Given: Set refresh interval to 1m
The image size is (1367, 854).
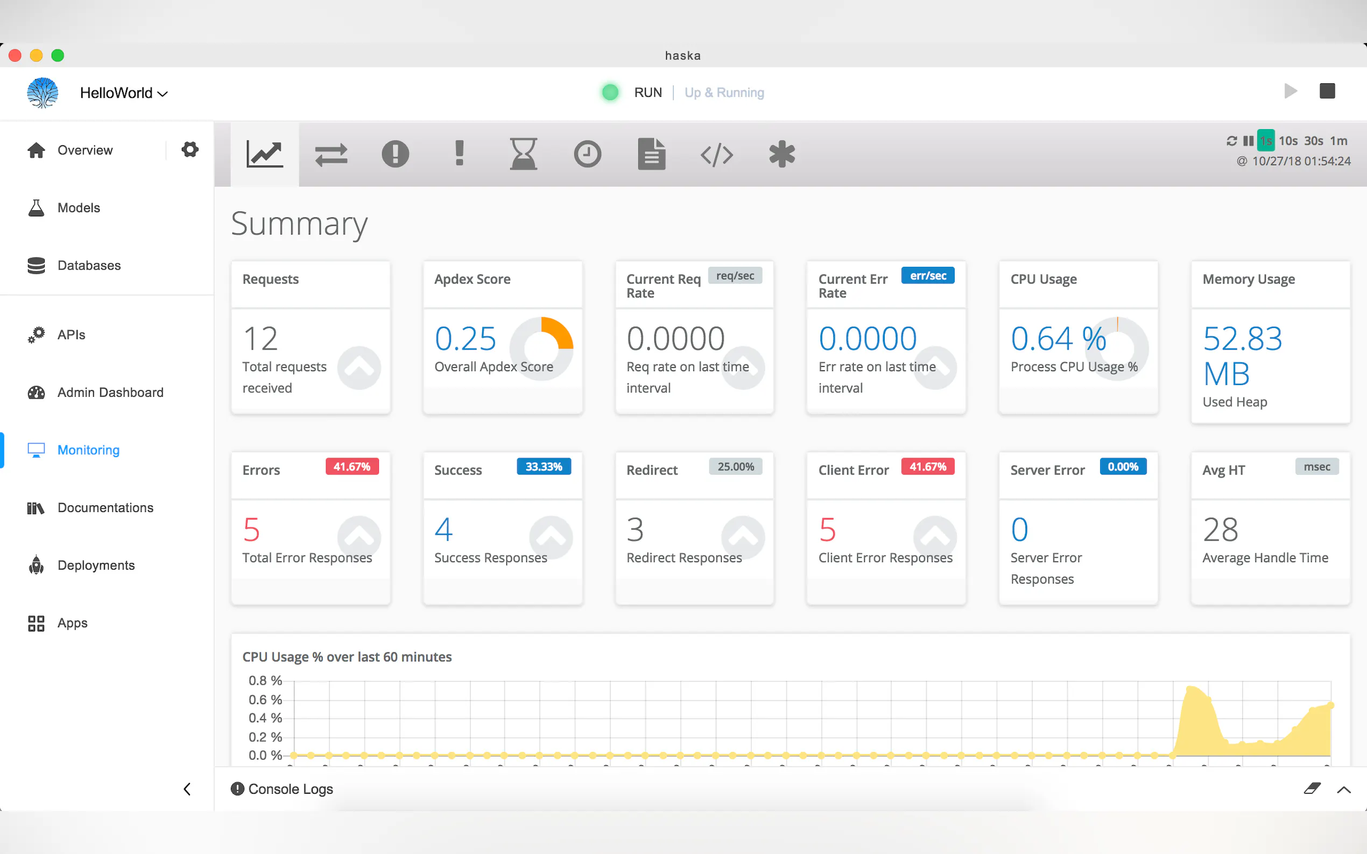Looking at the screenshot, I should pyautogui.click(x=1338, y=141).
